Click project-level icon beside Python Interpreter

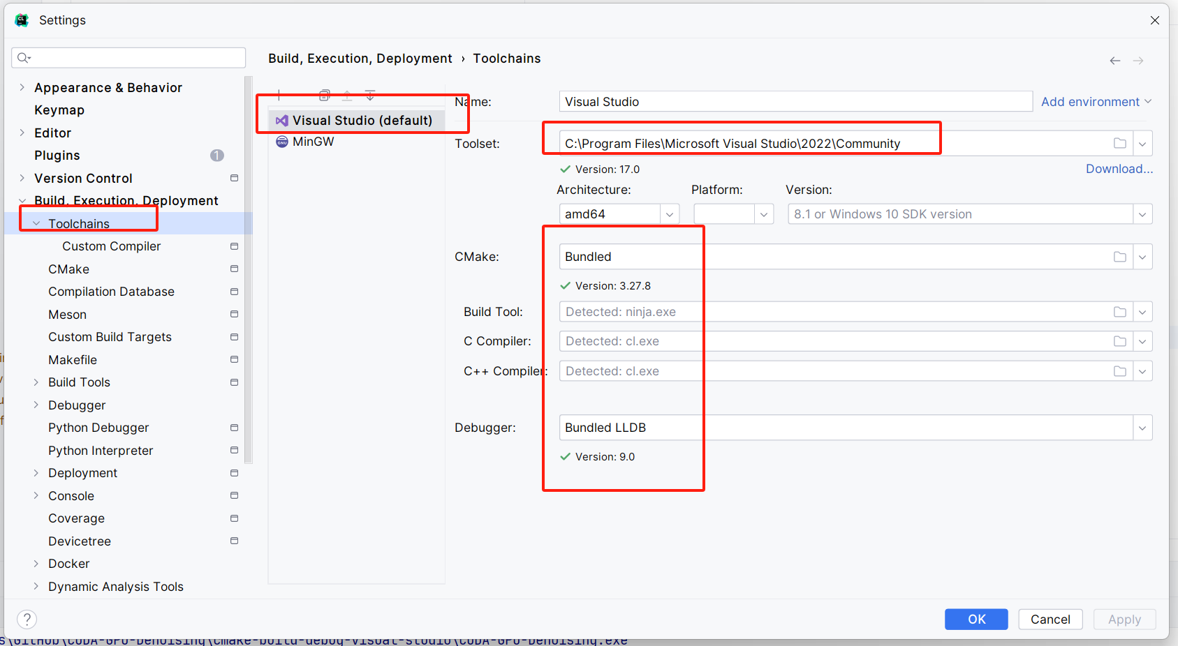[235, 450]
